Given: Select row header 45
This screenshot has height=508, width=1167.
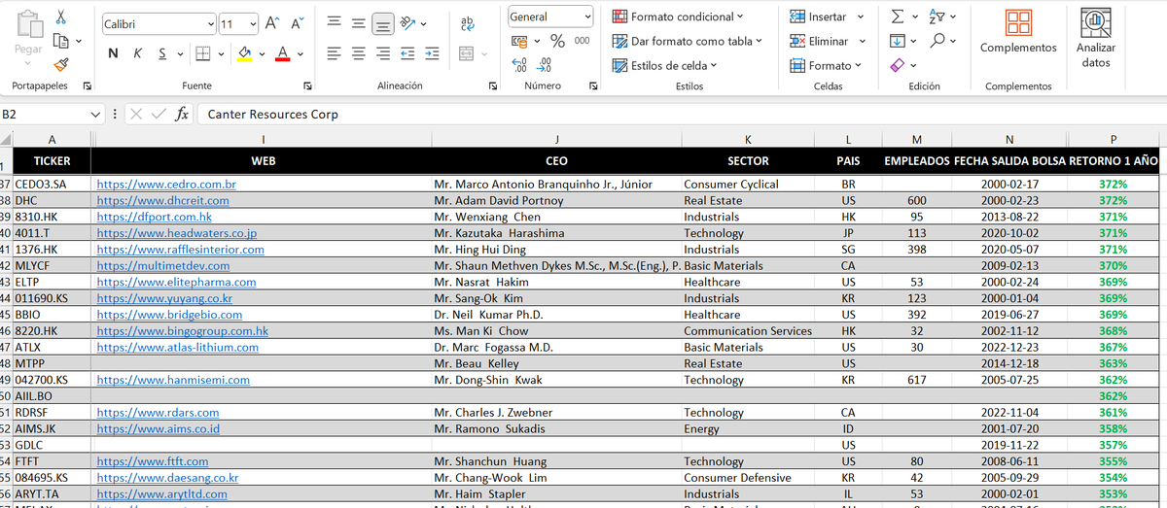Looking at the screenshot, I should pos(6,315).
